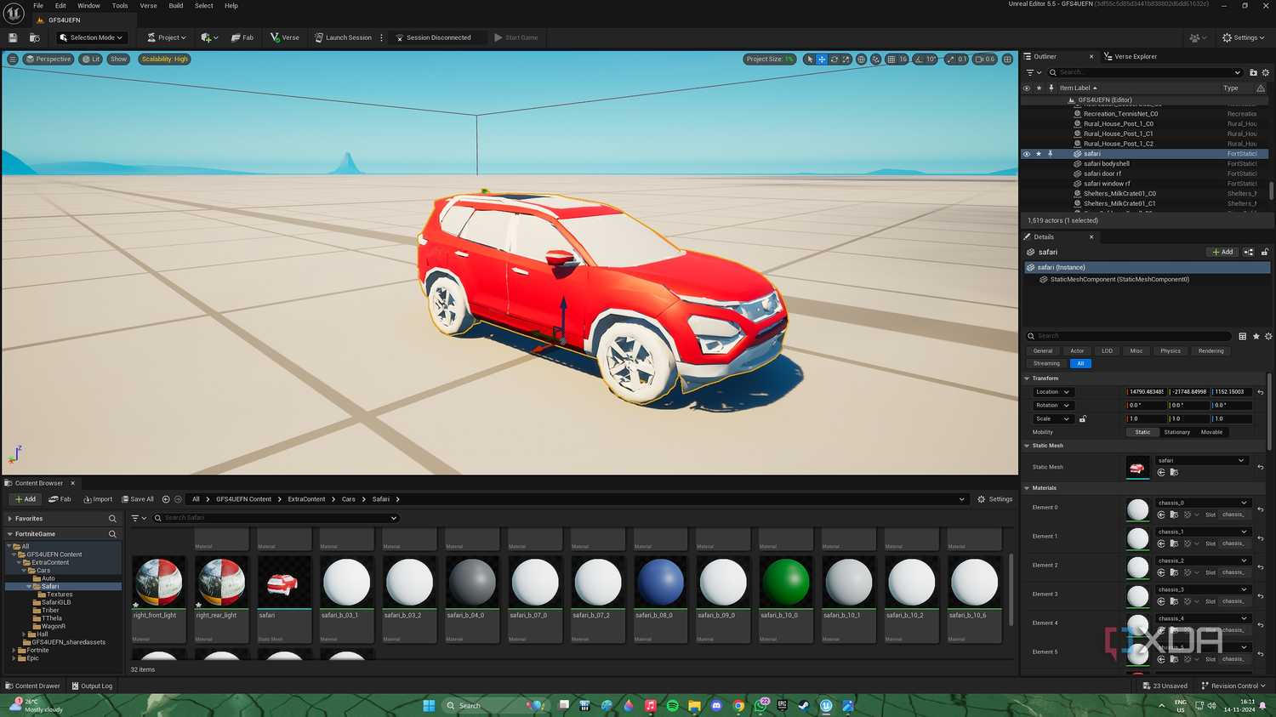Screen dimensions: 1276x717
Task: Collapse the Materials section in Details
Action: 1028,488
